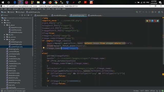Collapse the Admin folder

pyautogui.click(x=2, y=23)
